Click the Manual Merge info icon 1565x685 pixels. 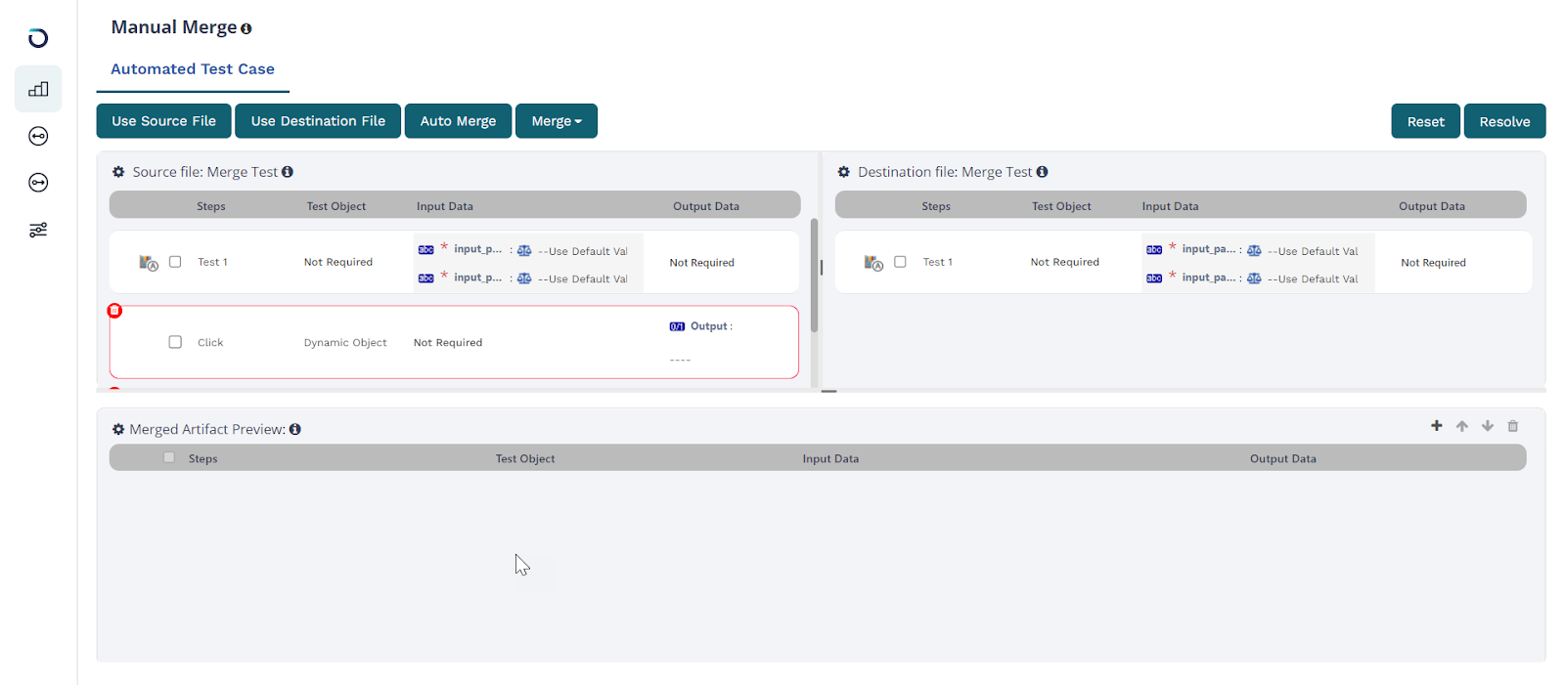click(246, 28)
